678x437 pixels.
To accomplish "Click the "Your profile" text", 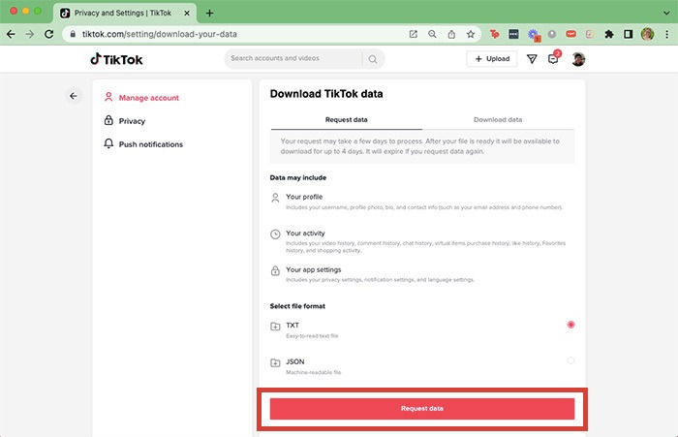I will point(304,197).
